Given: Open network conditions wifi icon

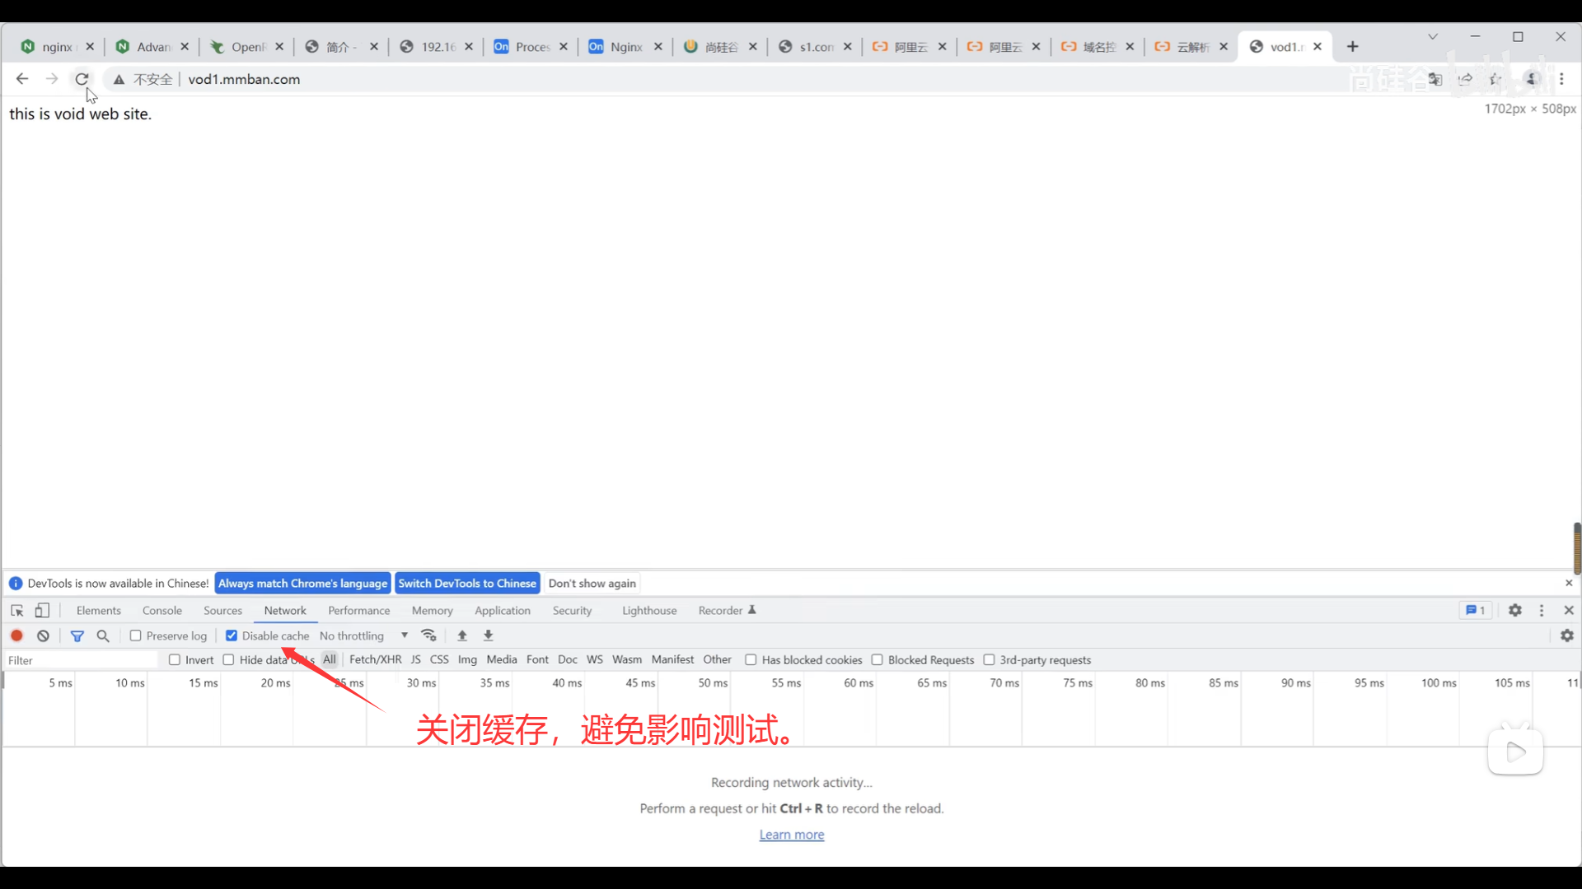Looking at the screenshot, I should tap(428, 635).
